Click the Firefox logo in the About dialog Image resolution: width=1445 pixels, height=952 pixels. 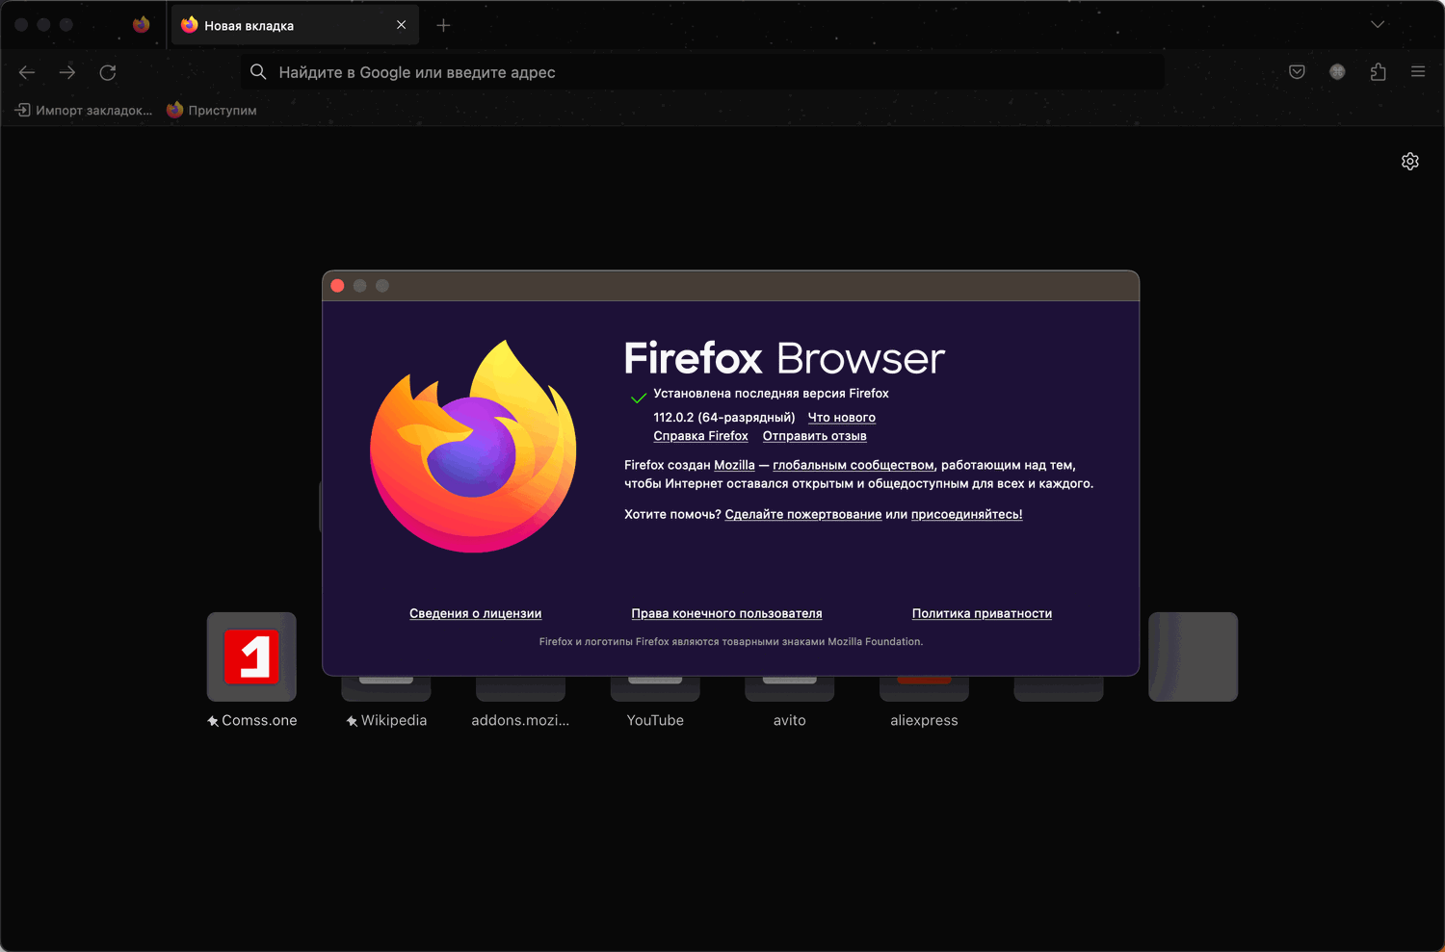(x=473, y=446)
